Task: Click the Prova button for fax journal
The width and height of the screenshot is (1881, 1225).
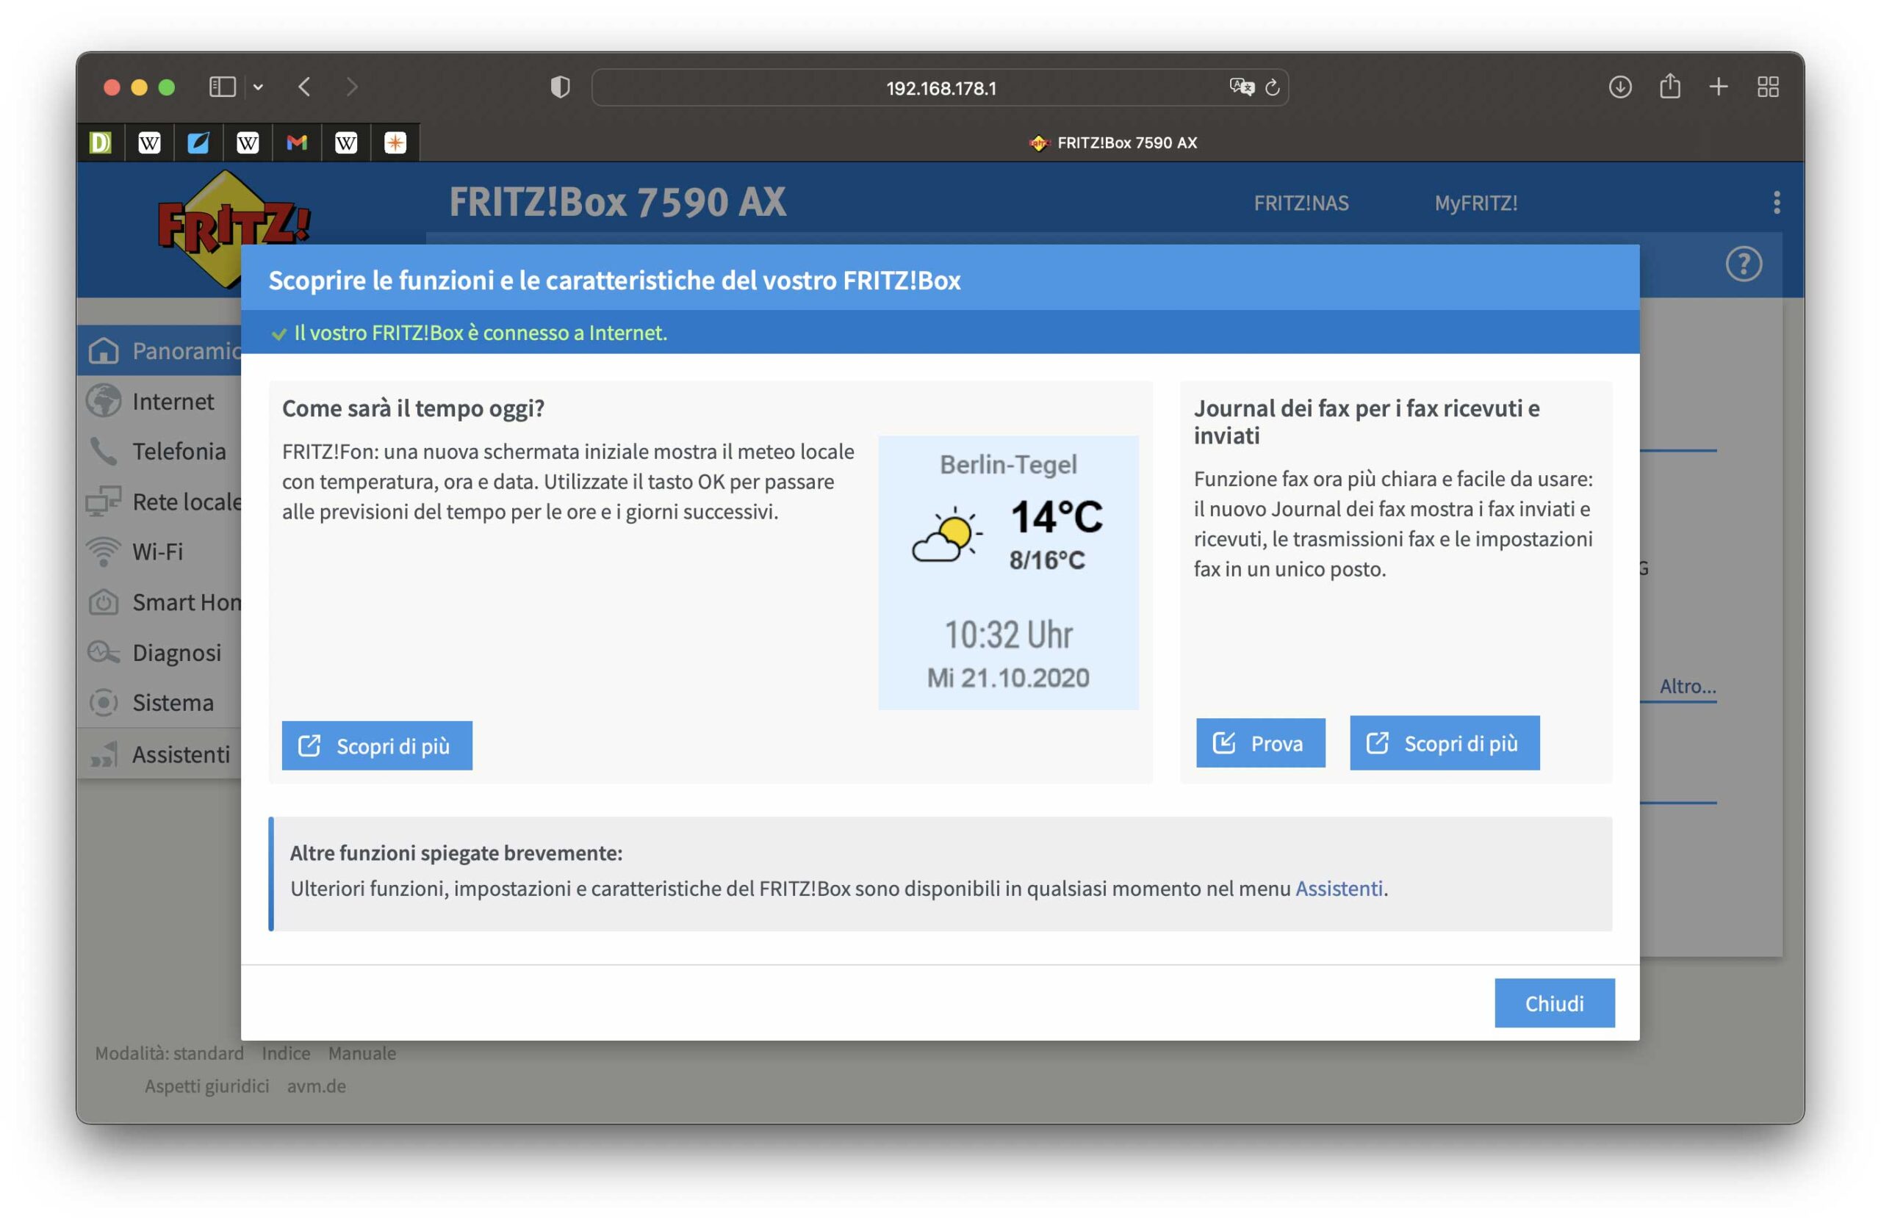Action: [x=1260, y=742]
